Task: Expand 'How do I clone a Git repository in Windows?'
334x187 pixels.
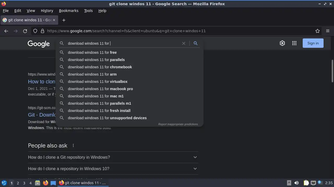Action: [x=113, y=157]
